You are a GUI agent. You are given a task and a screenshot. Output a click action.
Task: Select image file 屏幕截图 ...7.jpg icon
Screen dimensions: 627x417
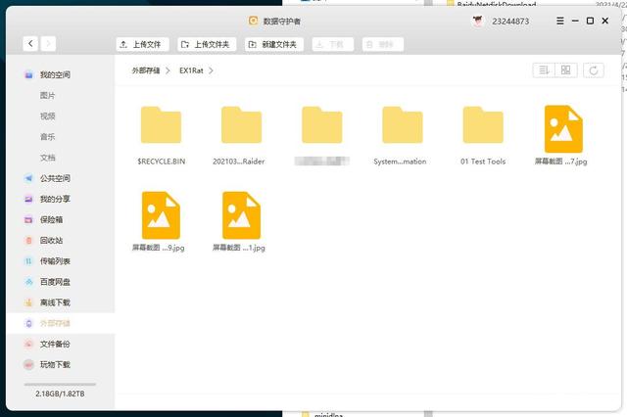pyautogui.click(x=563, y=129)
